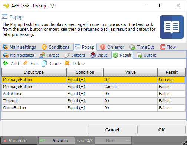The width and height of the screenshot is (187, 145).
Task: Open the Flow tab
Action: [x=168, y=47]
